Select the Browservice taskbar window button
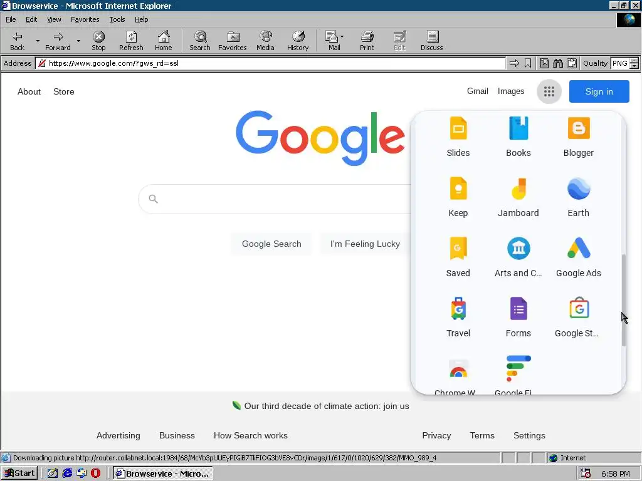Screen dimensions: 642x481 pos(162,473)
